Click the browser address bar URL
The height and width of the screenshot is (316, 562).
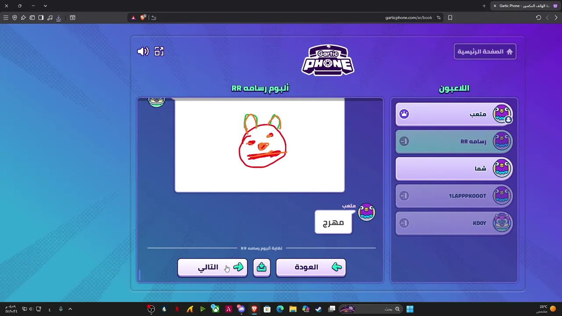point(408,18)
